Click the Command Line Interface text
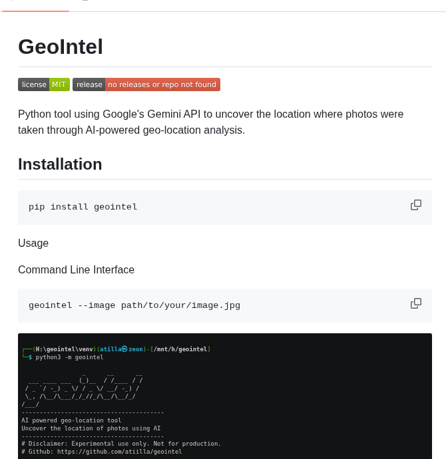The width and height of the screenshot is (446, 459). click(x=76, y=270)
